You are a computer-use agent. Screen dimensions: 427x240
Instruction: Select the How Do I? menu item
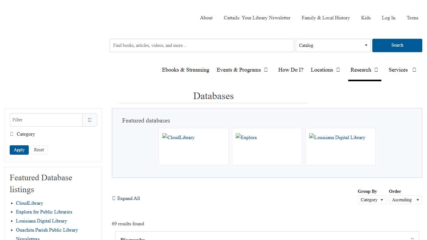pyautogui.click(x=290, y=70)
